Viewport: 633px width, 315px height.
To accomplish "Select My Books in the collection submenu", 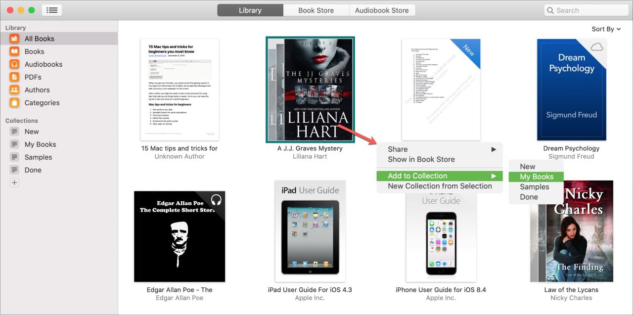I will [536, 177].
